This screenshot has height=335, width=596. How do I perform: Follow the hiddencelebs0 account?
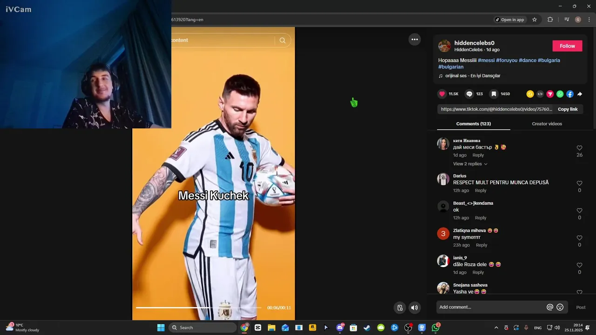[x=567, y=46]
